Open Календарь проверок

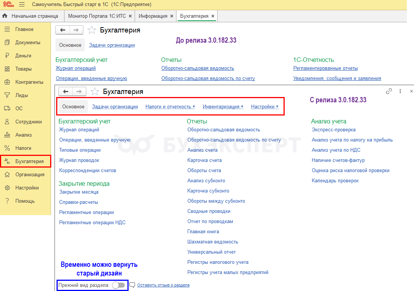coord(335,180)
